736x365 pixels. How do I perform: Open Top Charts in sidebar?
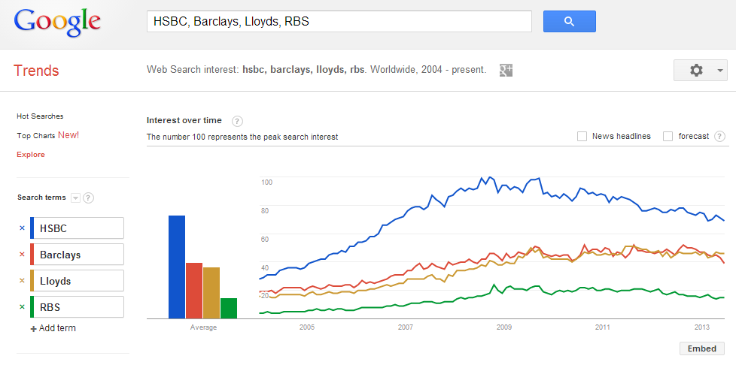click(x=37, y=135)
